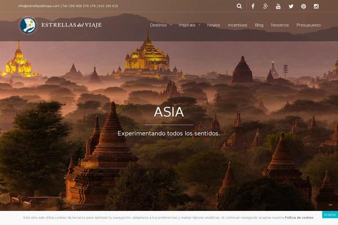Screen dimensions: 338x225
Task: Click the info@estrellasdelviaje.com email address
Action: coord(39,6)
